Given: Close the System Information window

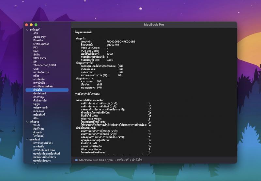Looking at the screenshot, I should 26,25.
